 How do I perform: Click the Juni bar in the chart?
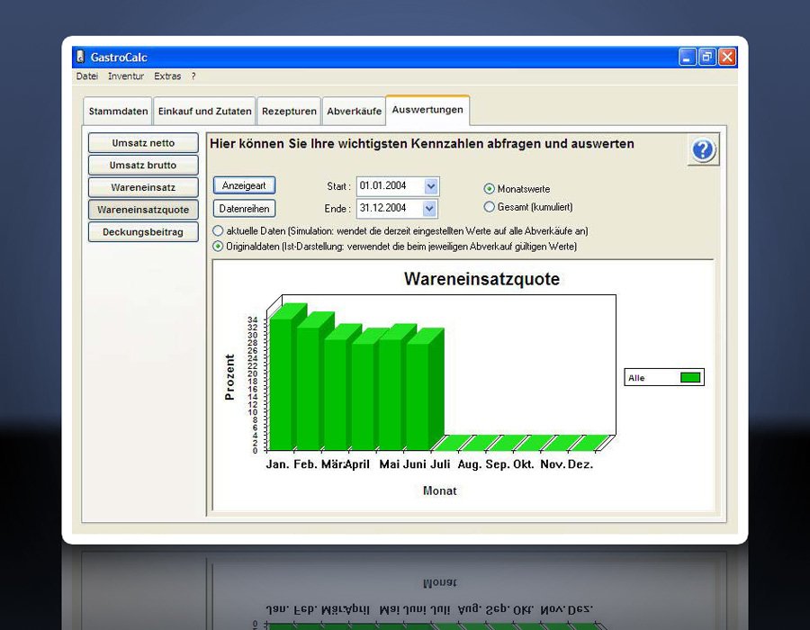418,396
